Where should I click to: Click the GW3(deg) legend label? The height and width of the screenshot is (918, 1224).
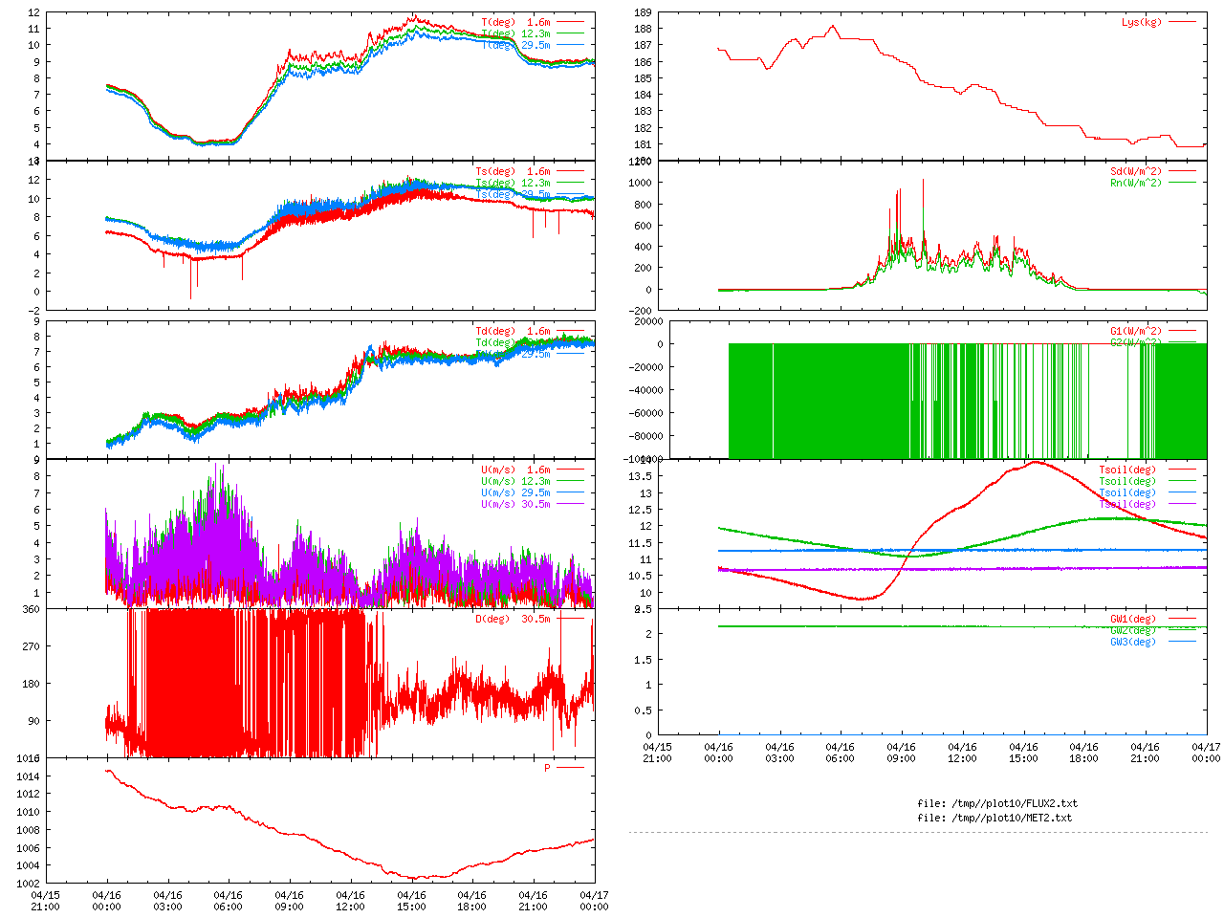tap(1133, 642)
